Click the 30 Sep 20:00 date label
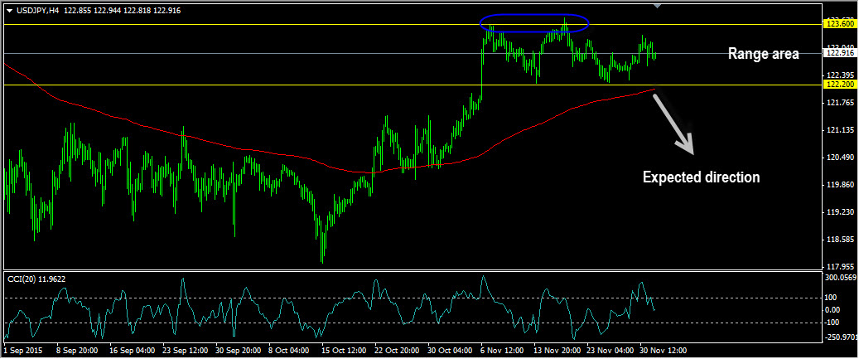The image size is (859, 359). point(238,350)
